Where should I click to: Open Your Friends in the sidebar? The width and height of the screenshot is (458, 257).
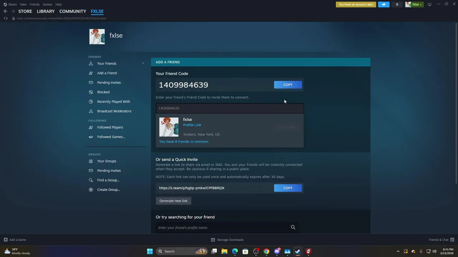click(x=107, y=64)
